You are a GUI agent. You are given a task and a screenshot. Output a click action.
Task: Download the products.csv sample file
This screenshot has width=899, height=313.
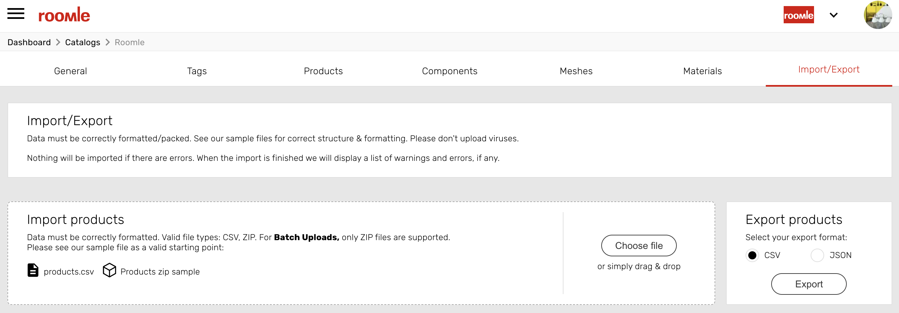click(69, 272)
